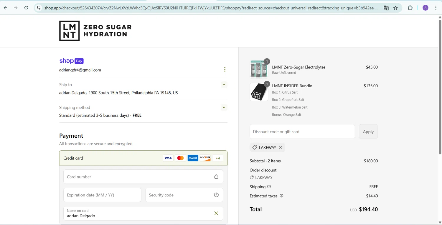Image resolution: width=442 pixels, height=225 pixels.
Task: Click the Order discount LAKEWAY line
Action: coord(261,177)
